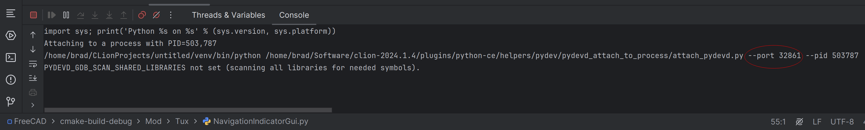Pause the running program
The width and height of the screenshot is (865, 130).
coord(66,15)
